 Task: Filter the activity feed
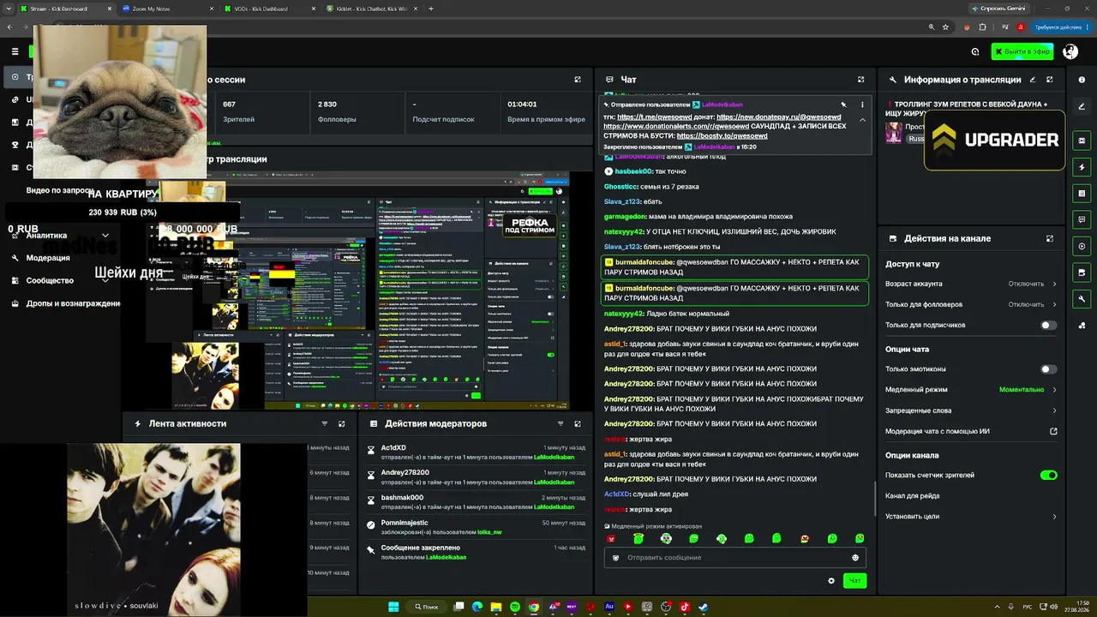click(324, 423)
